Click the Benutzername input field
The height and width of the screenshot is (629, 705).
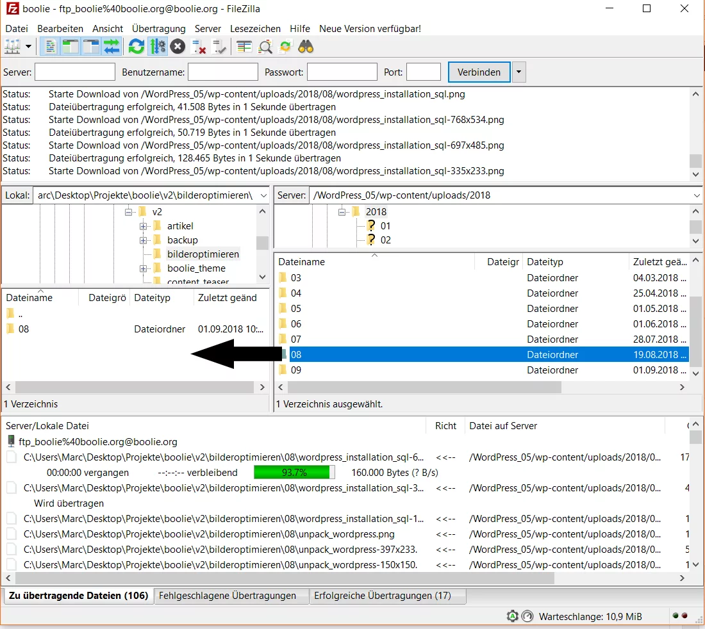click(222, 72)
